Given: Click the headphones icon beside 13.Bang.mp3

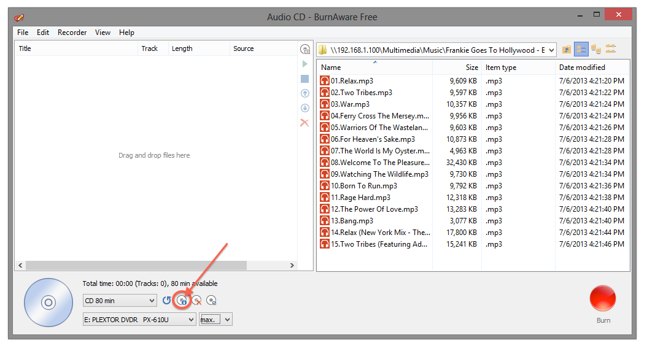Looking at the screenshot, I should pos(325,221).
